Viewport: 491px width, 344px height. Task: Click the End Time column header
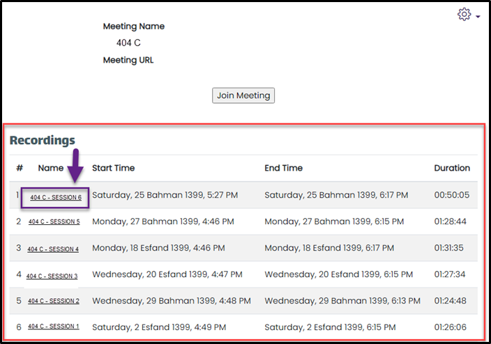point(283,168)
